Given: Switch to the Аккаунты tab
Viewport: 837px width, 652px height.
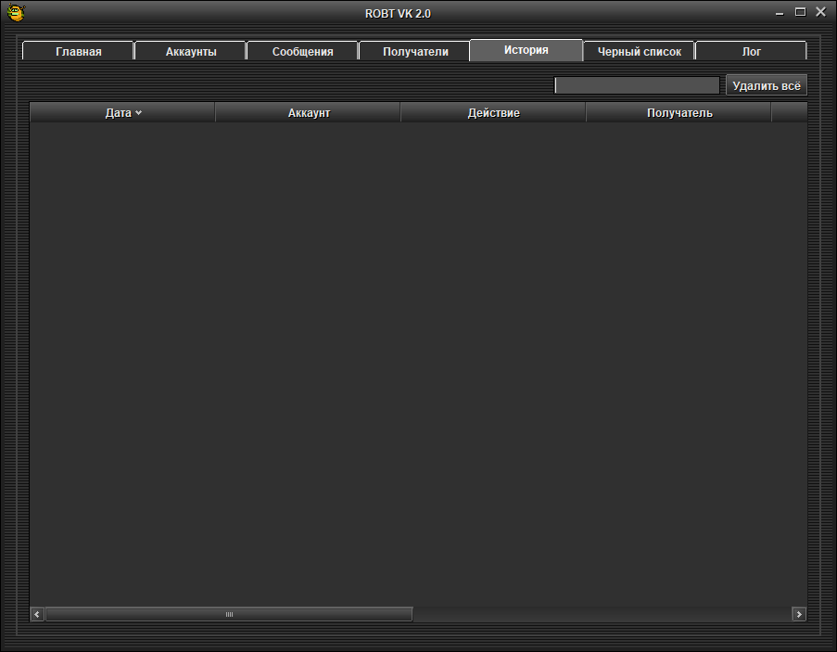Looking at the screenshot, I should coord(191,52).
